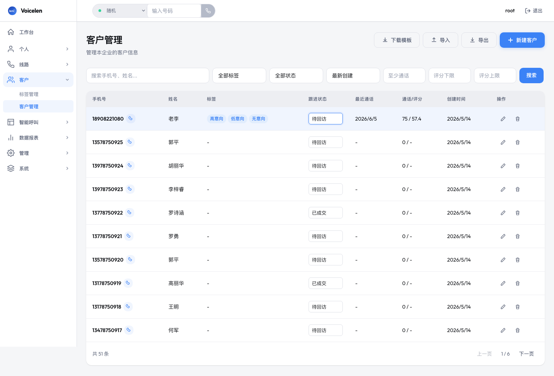Delete the 何军 customer record

[x=517, y=330]
